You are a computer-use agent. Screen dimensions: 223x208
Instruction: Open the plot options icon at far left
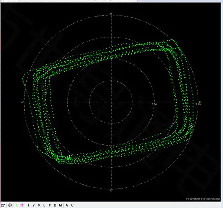[3, 205]
